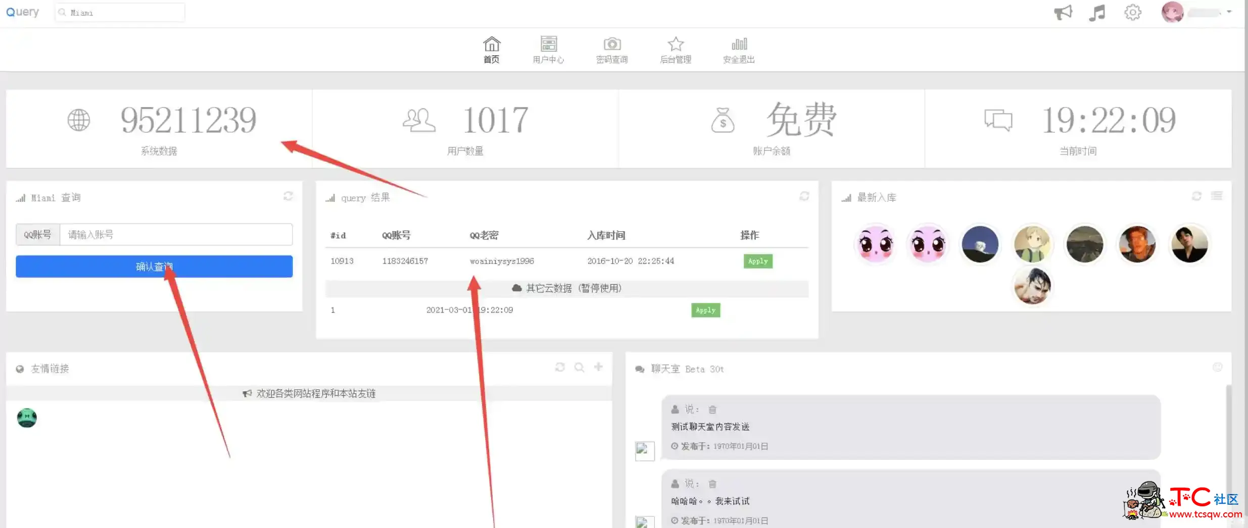Open first pink cartoon face avatar

click(876, 244)
